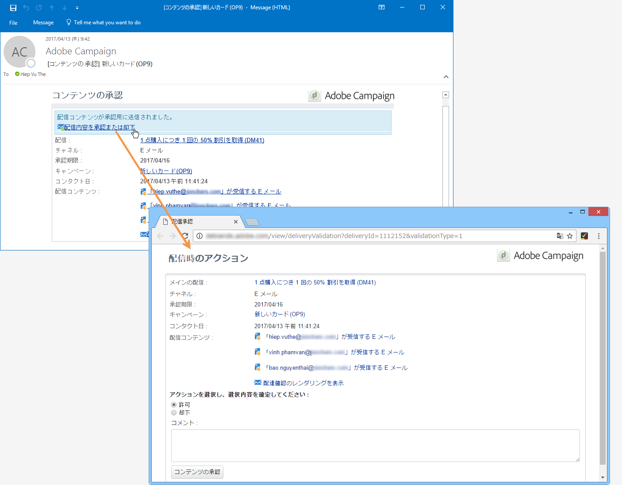The image size is (622, 485).
Task: Open the Message ribbon tab
Action: 43,23
